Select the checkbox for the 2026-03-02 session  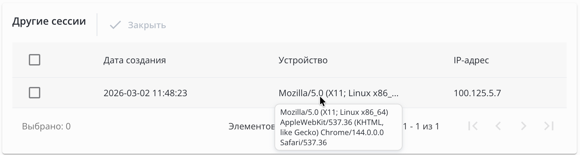coord(35,93)
